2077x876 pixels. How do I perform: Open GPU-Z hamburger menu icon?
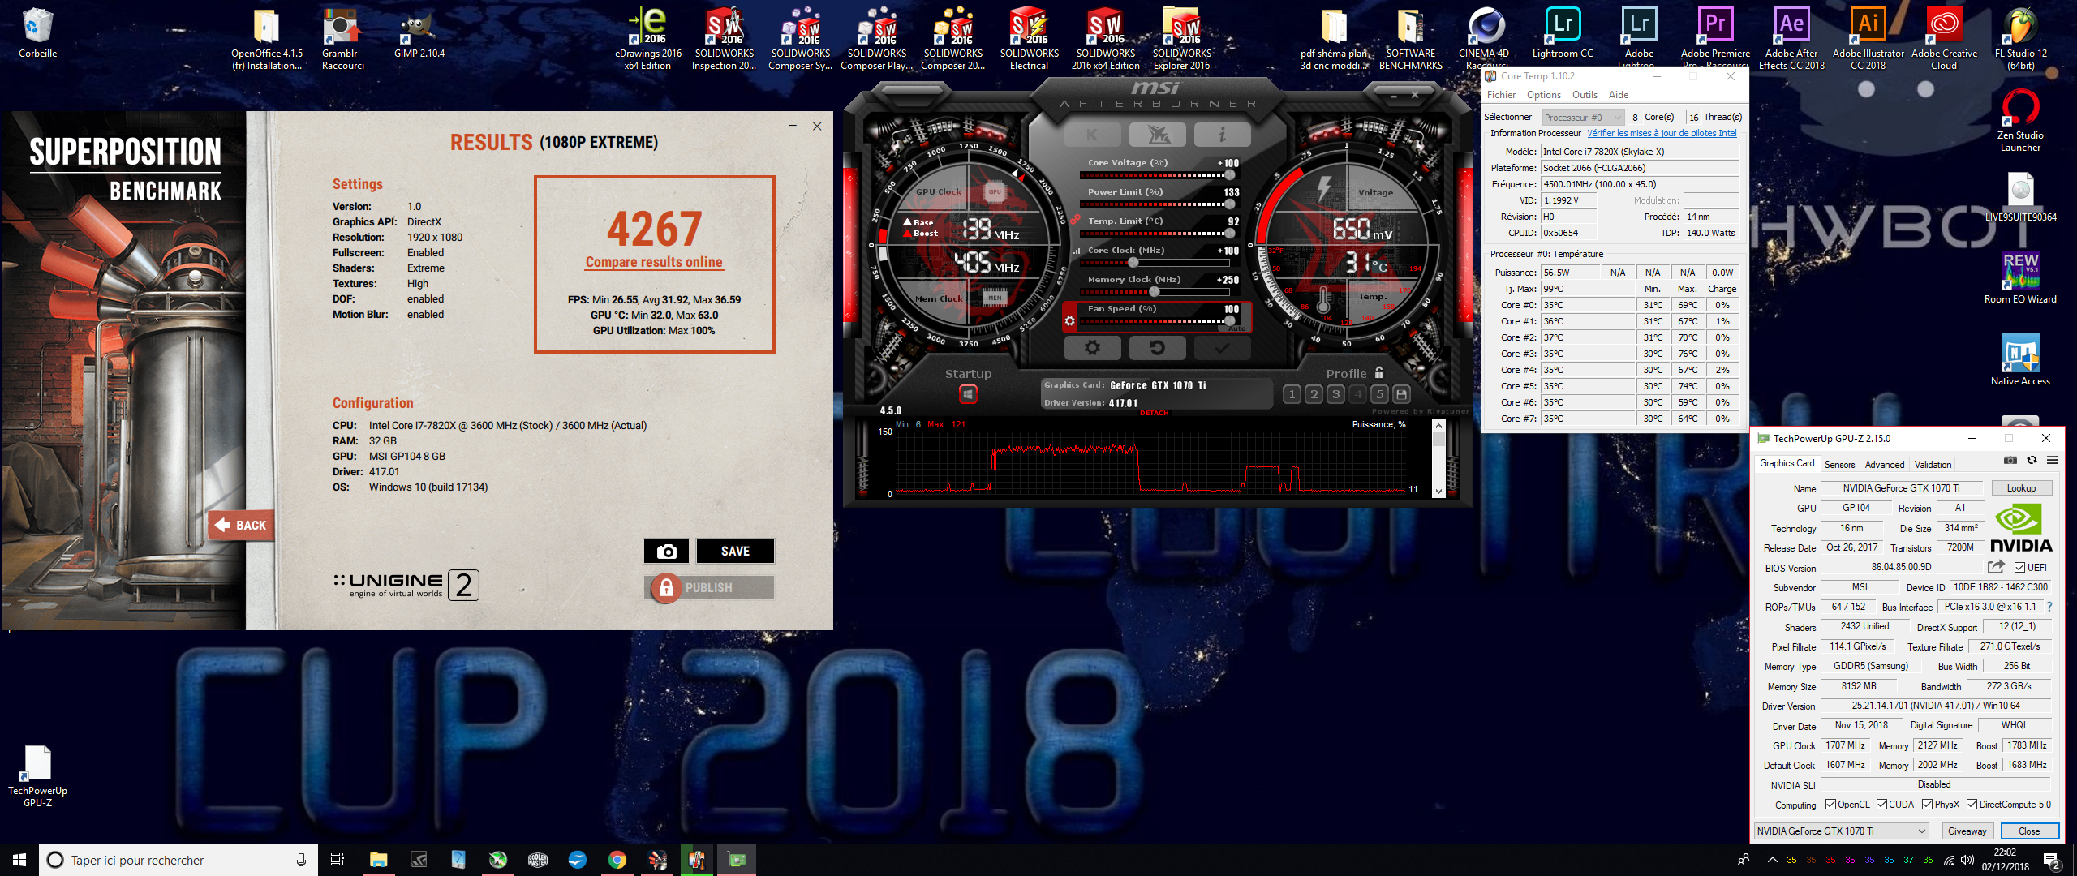2052,460
